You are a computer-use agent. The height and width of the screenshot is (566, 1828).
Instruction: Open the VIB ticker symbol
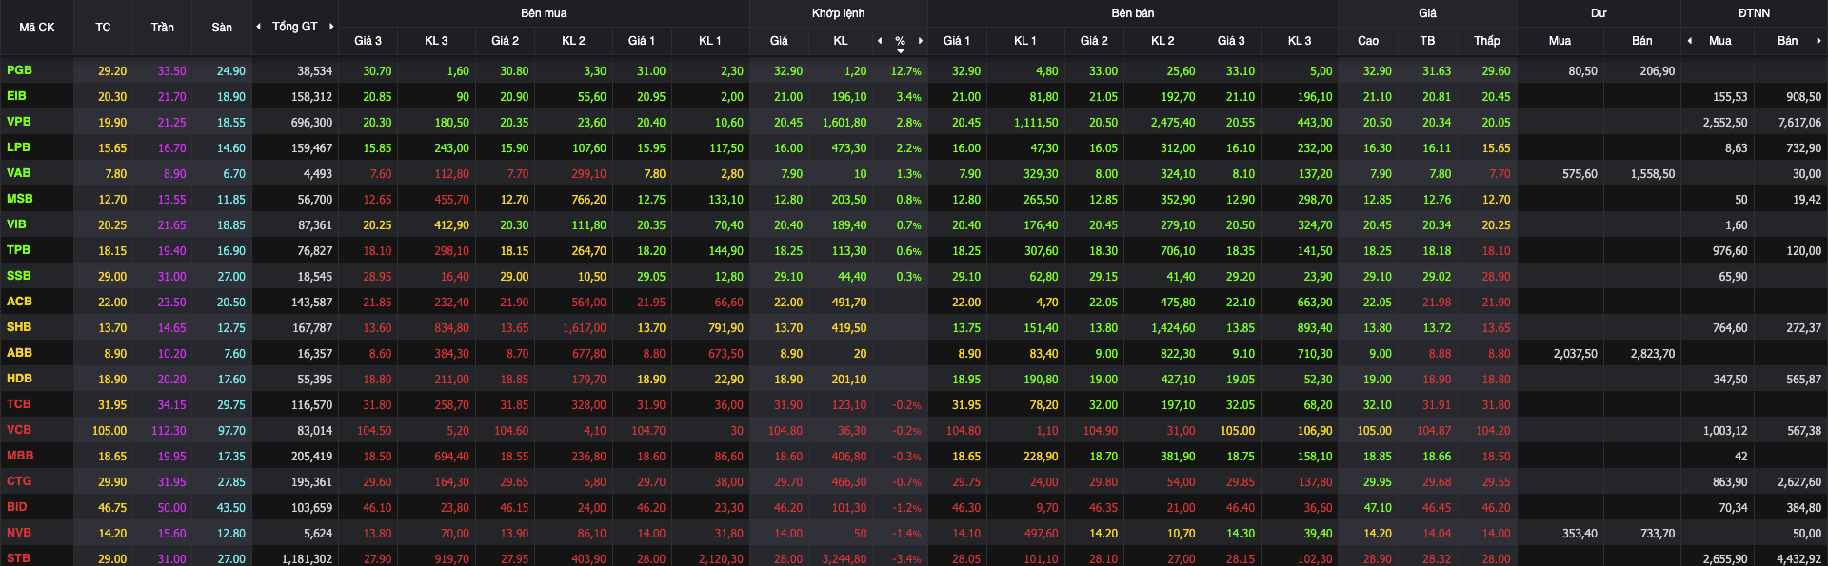click(16, 224)
